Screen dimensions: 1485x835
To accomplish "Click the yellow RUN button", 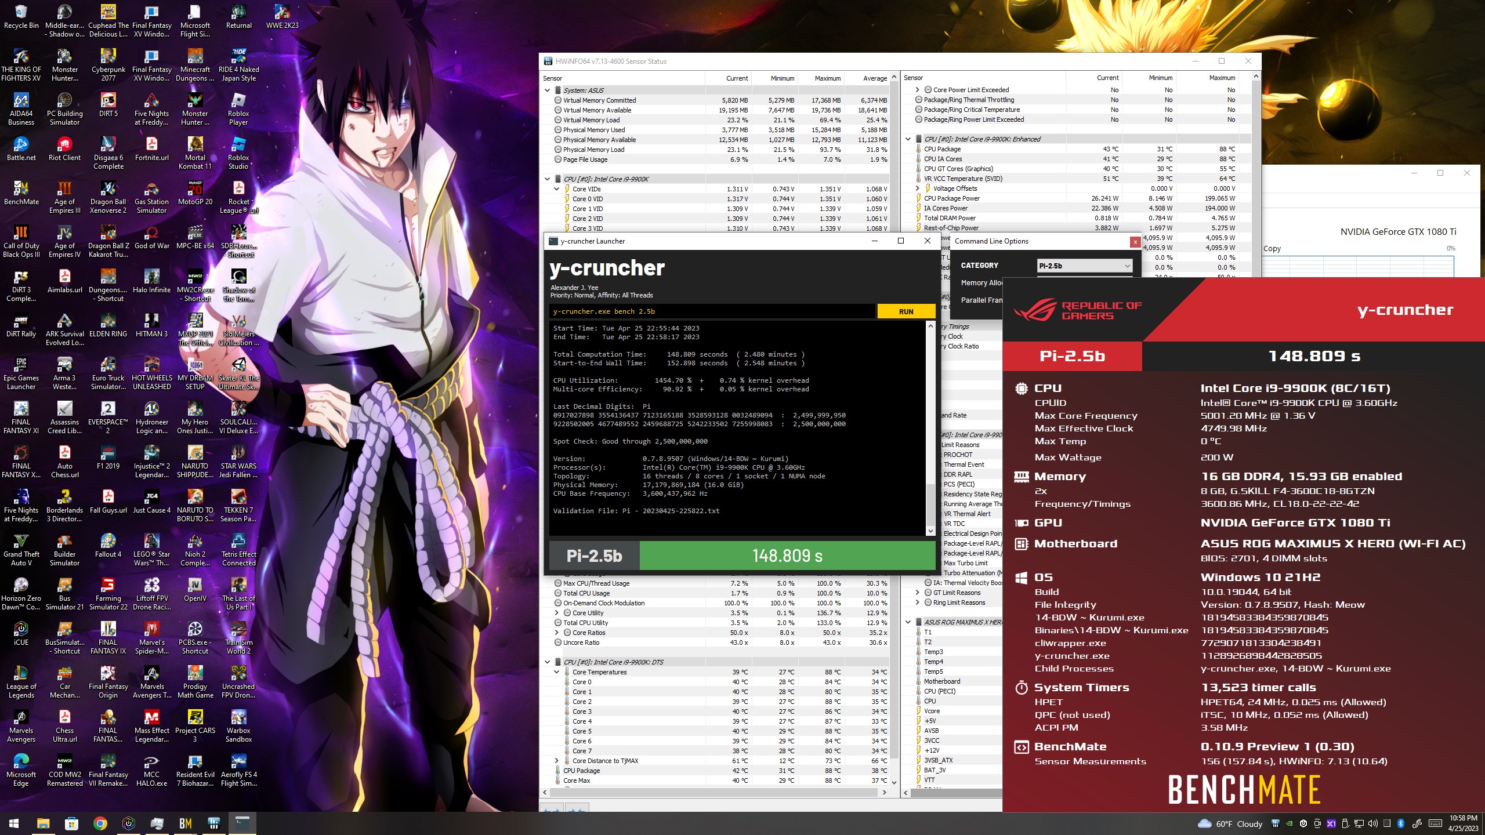I will click(906, 311).
